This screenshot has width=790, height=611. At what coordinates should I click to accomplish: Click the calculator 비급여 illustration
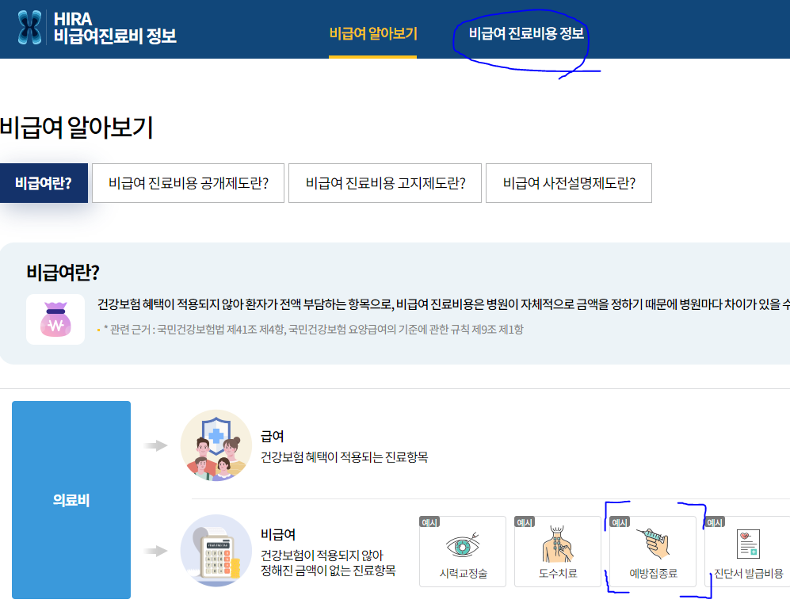pos(216,551)
